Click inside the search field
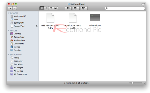Image resolution: width=150 pixels, height=93 pixels. coord(125,8)
